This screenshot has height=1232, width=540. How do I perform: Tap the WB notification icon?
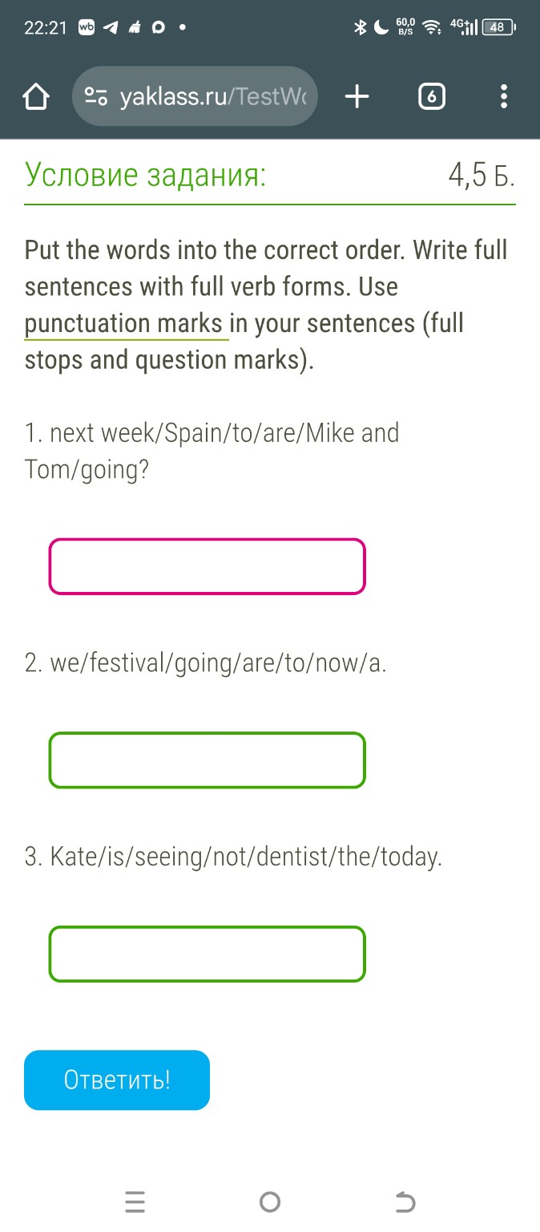pos(87,28)
